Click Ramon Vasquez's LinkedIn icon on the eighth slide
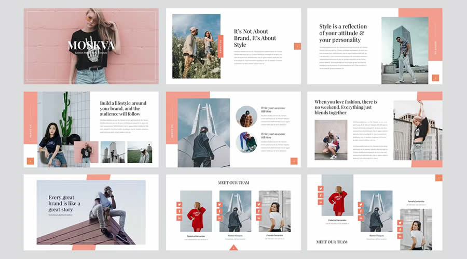467x259 pixels. 219,218
